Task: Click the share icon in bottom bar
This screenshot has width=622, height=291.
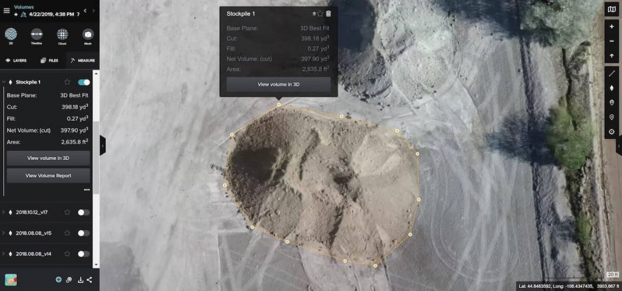Action: click(90, 279)
